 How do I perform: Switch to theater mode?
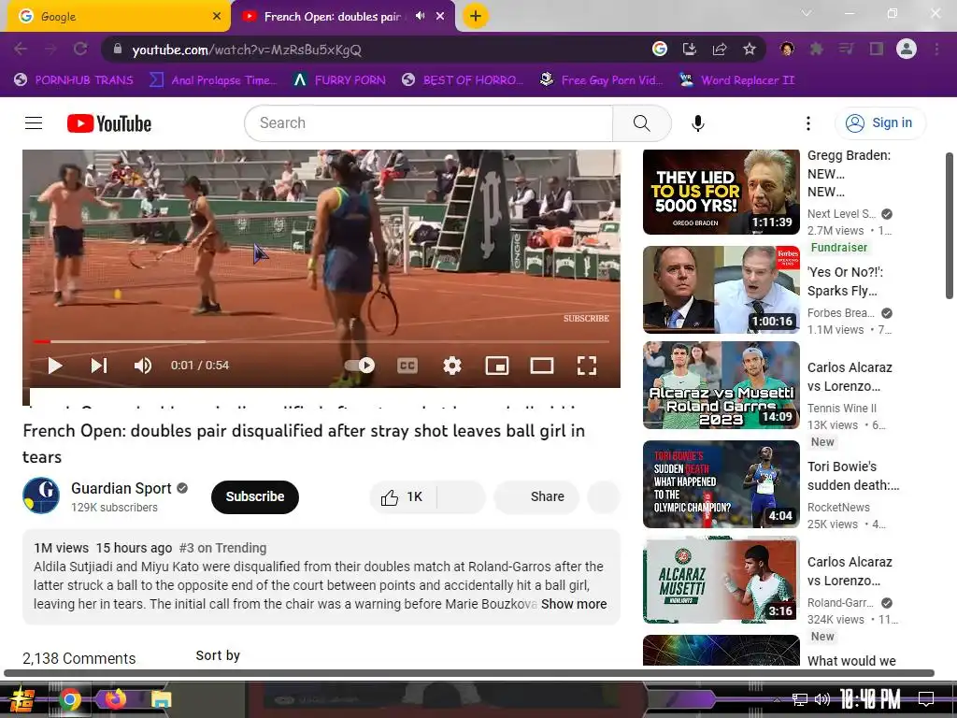[542, 366]
